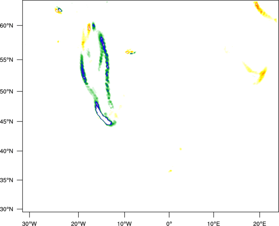Click the 10°W longitude label
Image resolution: width=279 pixels, height=226 pixels.
(x=125, y=224)
